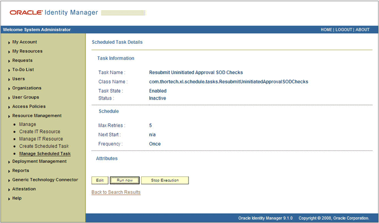The width and height of the screenshot is (379, 223).
Task: Click the Task Information section heading
Action: 116,58
